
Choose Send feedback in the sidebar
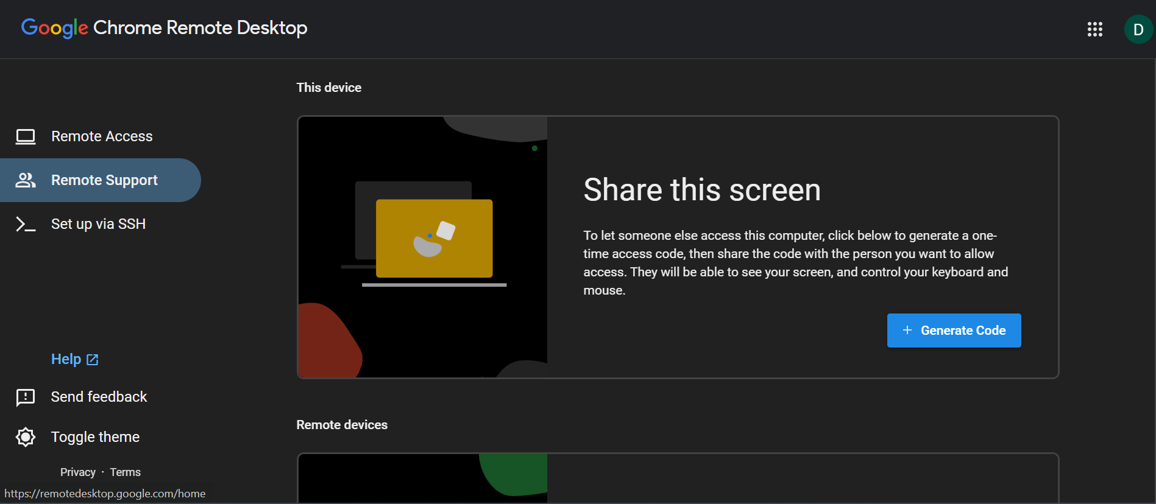[x=99, y=397]
